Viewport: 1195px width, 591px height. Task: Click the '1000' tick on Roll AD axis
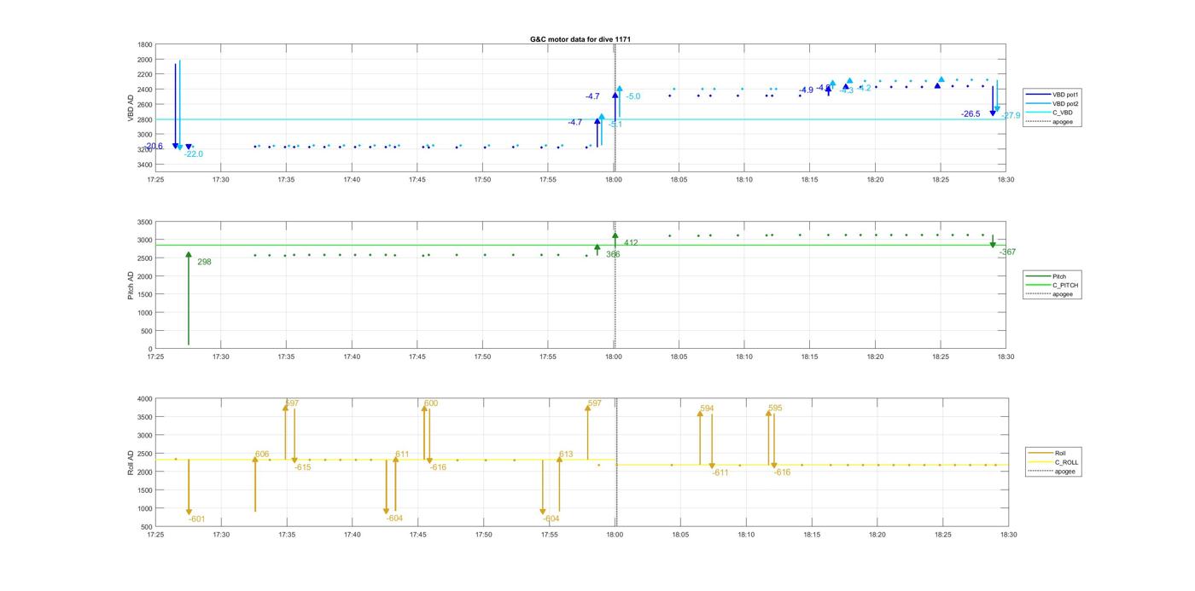click(145, 509)
